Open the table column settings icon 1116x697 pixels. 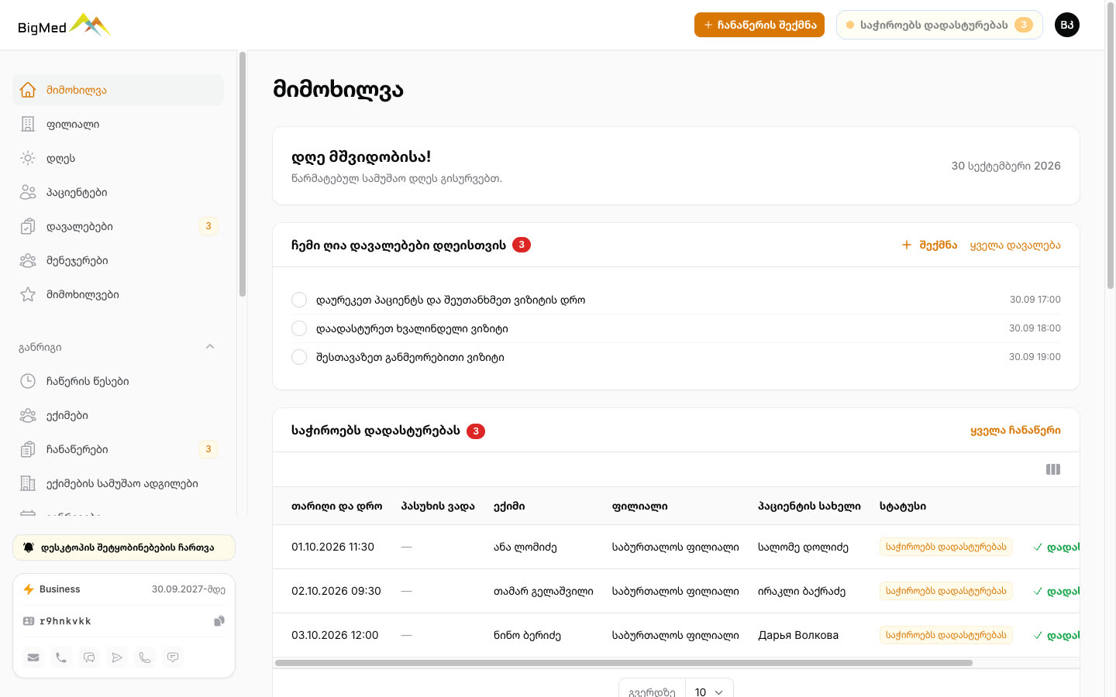click(1053, 469)
